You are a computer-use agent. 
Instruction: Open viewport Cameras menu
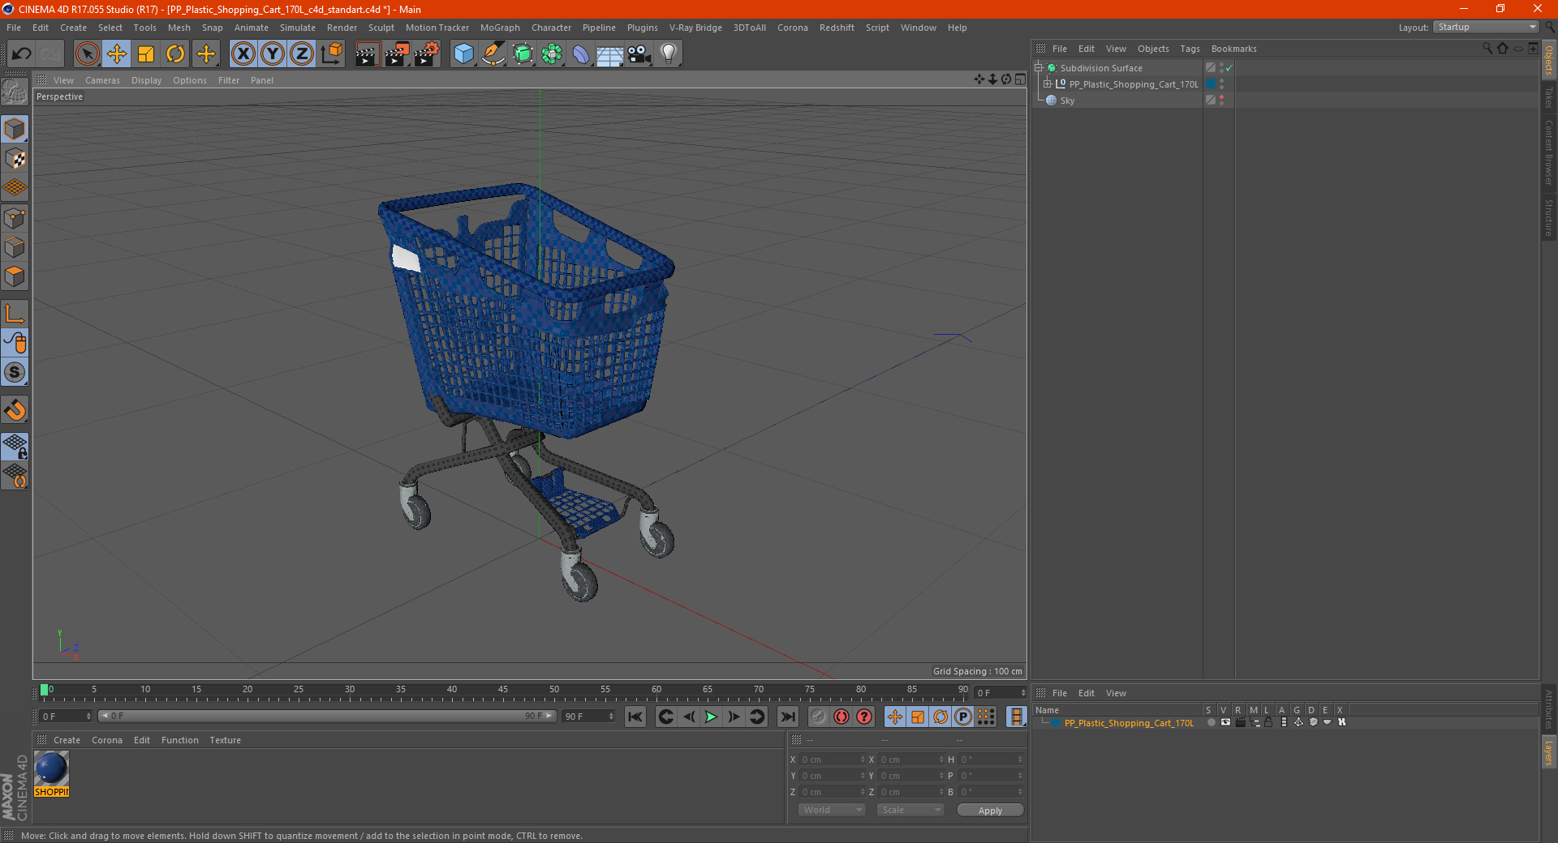(x=102, y=80)
